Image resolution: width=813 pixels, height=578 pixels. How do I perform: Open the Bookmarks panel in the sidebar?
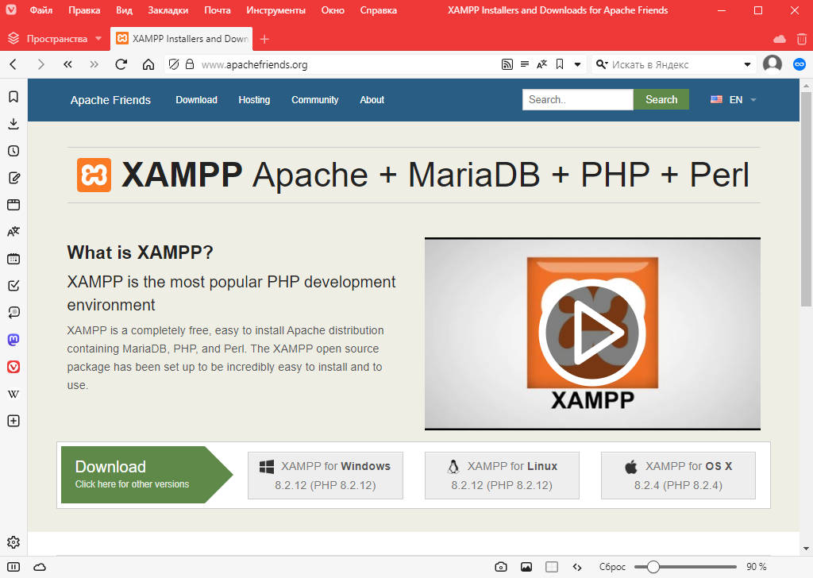(x=13, y=97)
